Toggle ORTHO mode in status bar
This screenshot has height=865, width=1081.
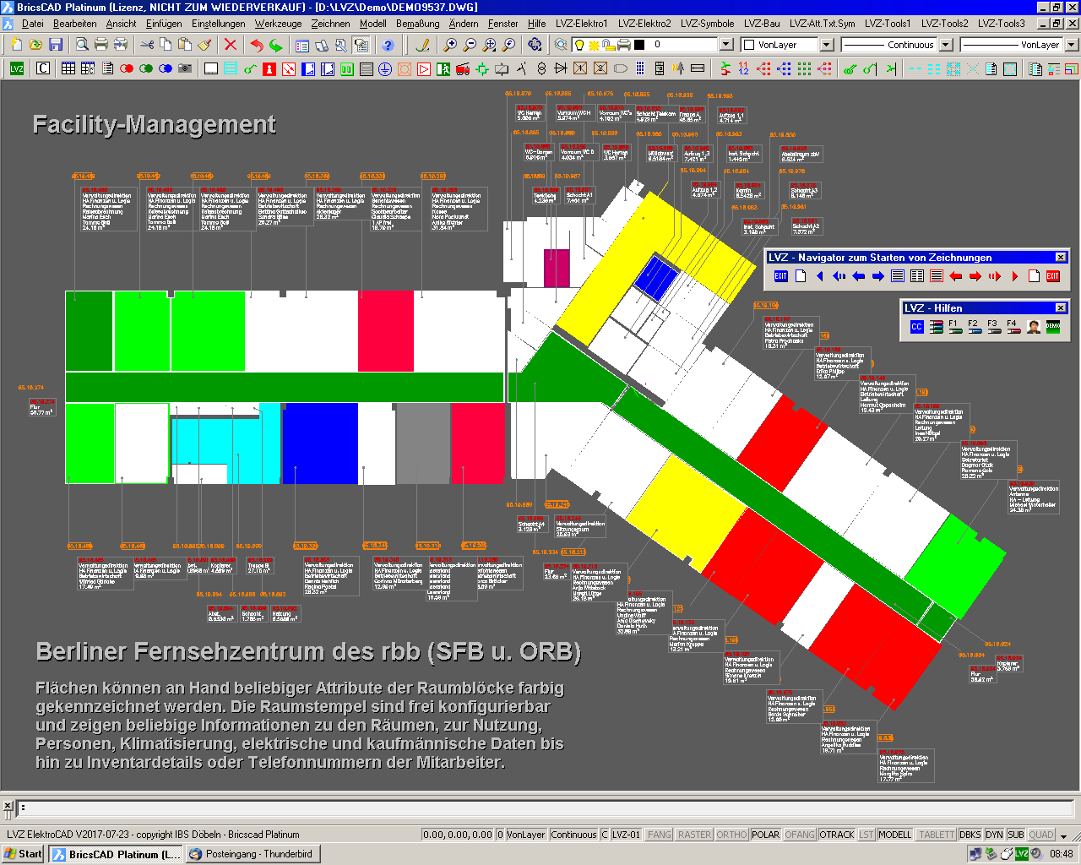pyautogui.click(x=731, y=835)
